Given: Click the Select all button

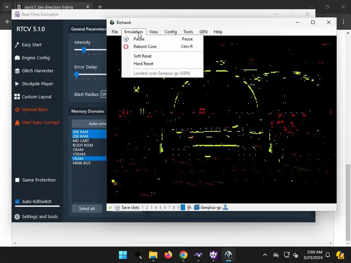Looking at the screenshot, I should 87,209.
